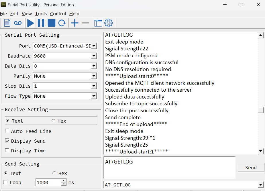
Task: Decrease the loop interval with down spinner
Action: pyautogui.click(x=64, y=184)
